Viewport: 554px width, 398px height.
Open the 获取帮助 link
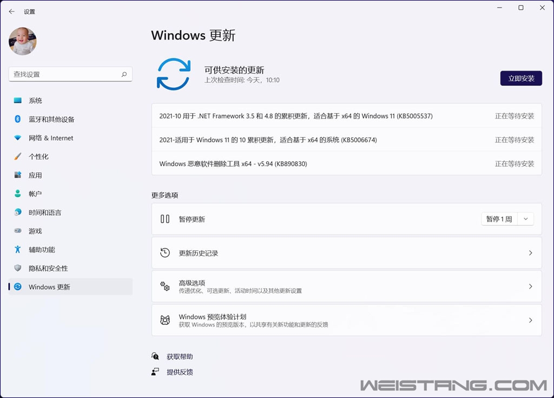180,357
